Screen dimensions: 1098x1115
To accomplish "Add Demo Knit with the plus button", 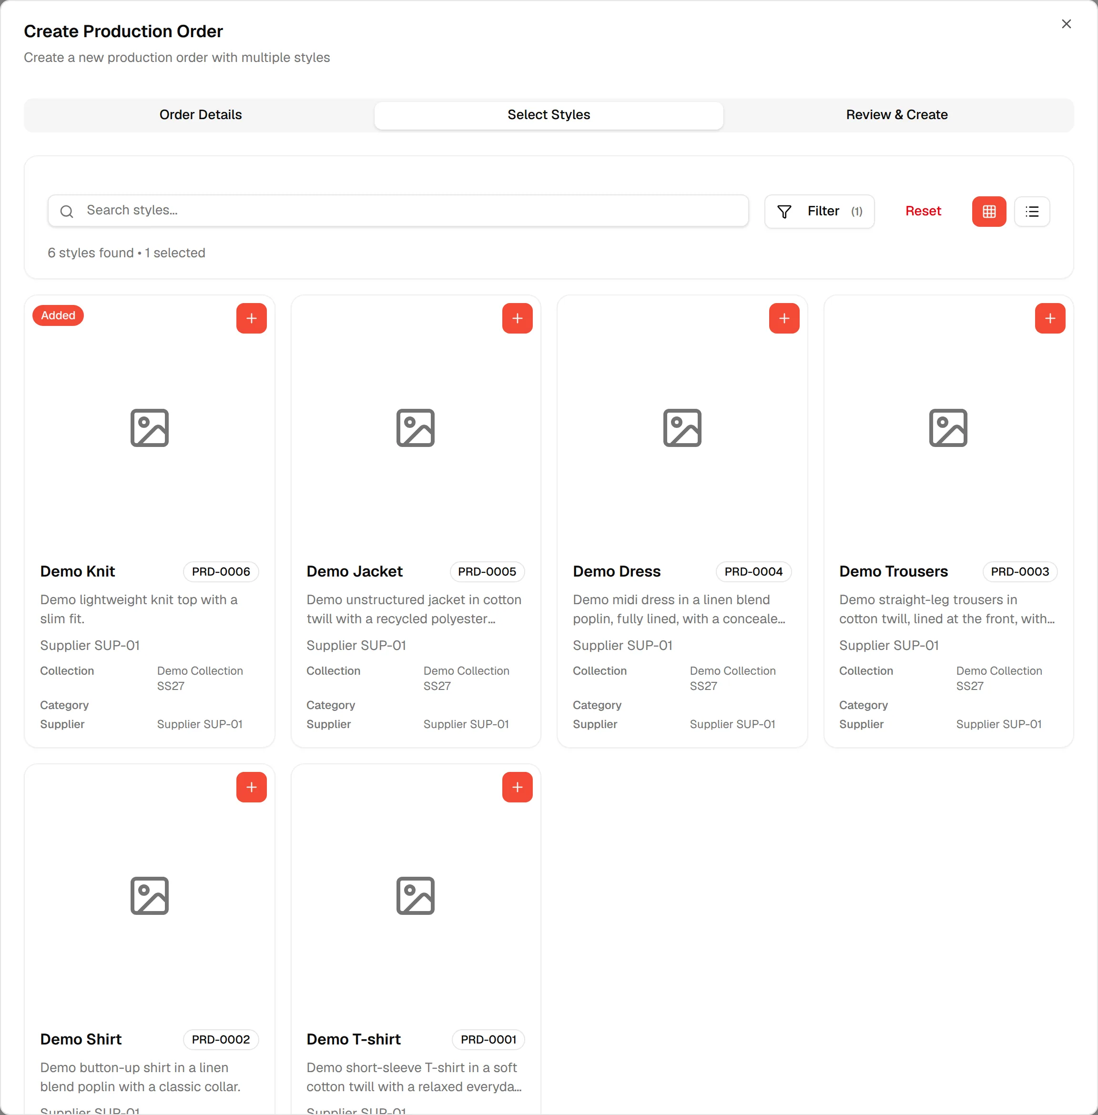I will tap(252, 318).
